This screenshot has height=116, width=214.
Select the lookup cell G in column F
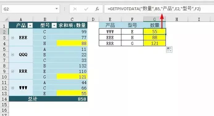(132, 43)
